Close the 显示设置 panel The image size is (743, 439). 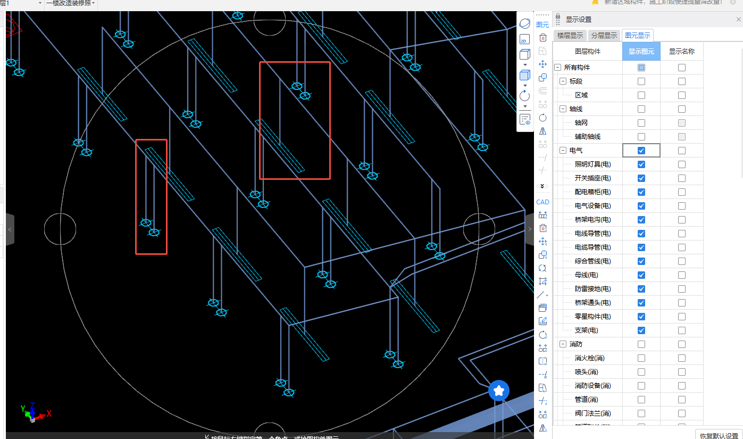tap(738, 19)
